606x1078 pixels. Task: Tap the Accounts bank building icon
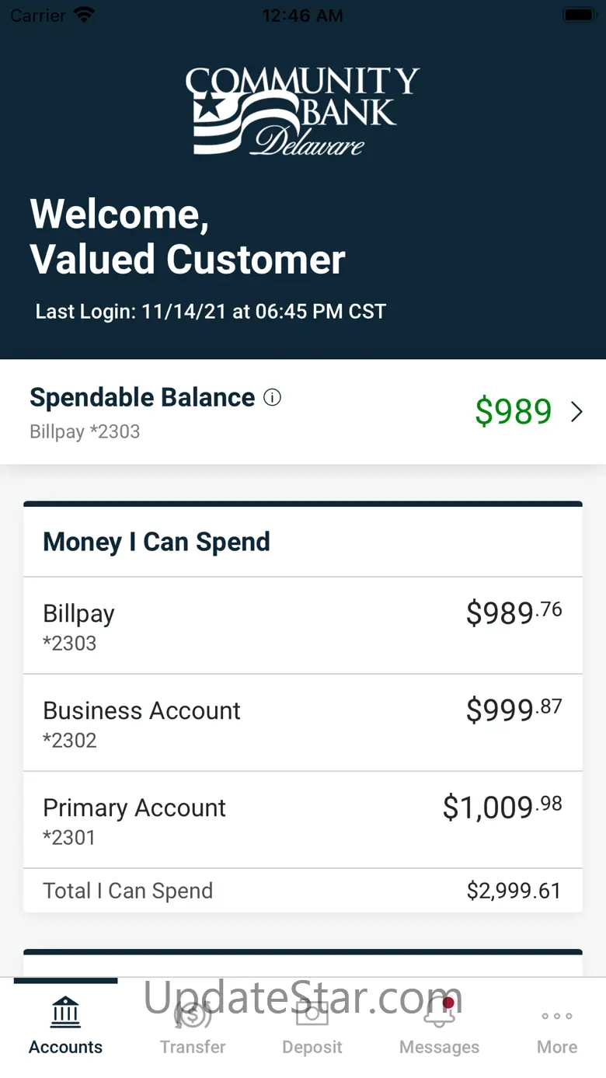65,1012
